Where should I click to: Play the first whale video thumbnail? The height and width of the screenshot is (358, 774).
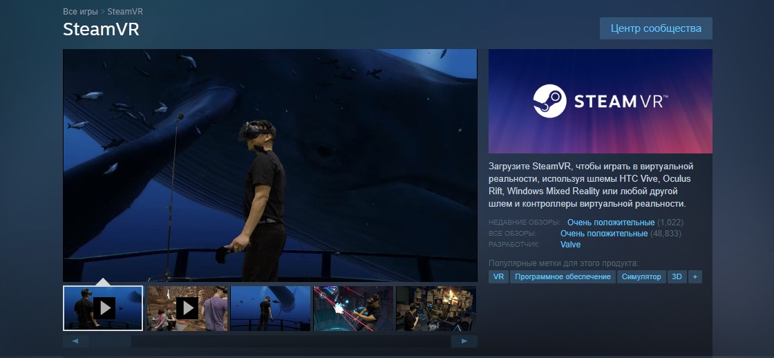(x=103, y=308)
